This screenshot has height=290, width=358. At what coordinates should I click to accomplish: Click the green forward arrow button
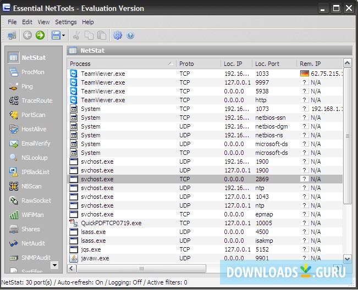pos(40,35)
